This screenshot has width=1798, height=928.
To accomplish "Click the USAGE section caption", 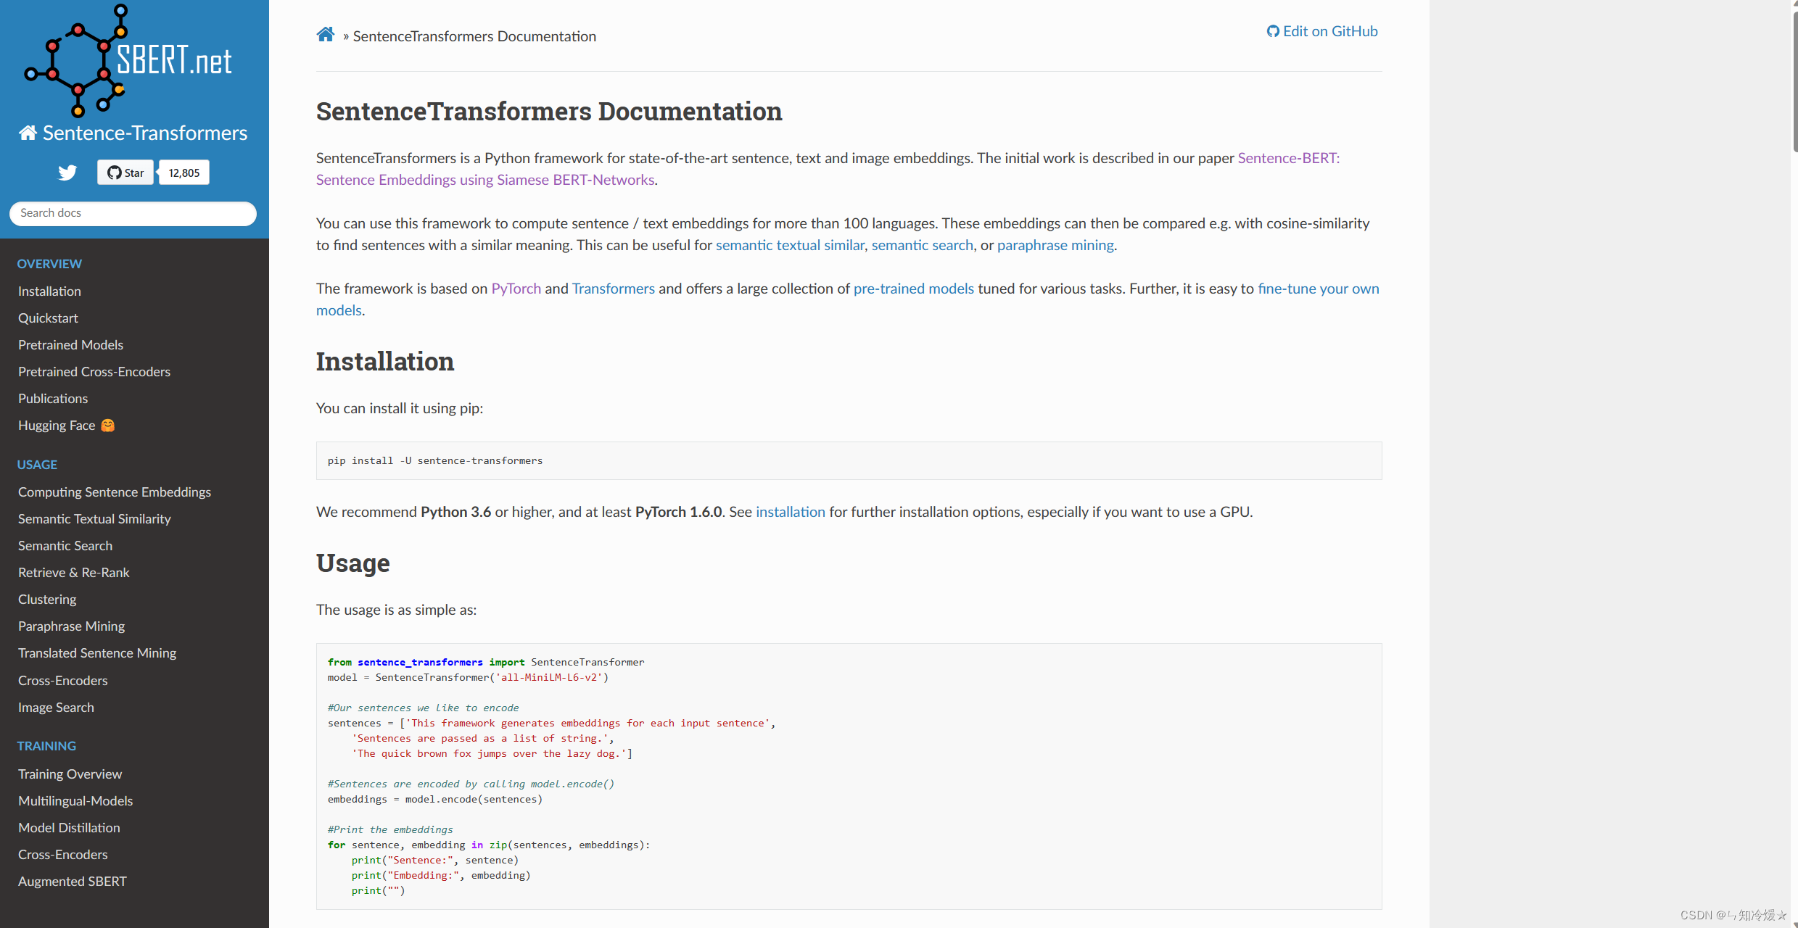I will click(x=37, y=465).
